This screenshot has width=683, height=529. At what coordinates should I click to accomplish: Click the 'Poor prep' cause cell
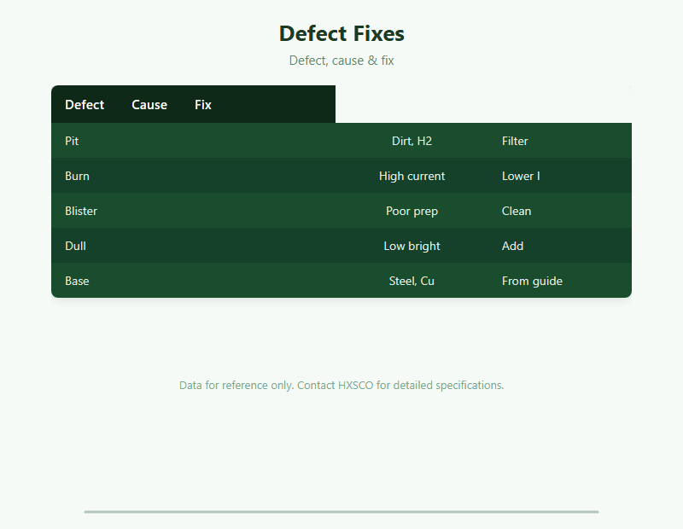point(412,211)
